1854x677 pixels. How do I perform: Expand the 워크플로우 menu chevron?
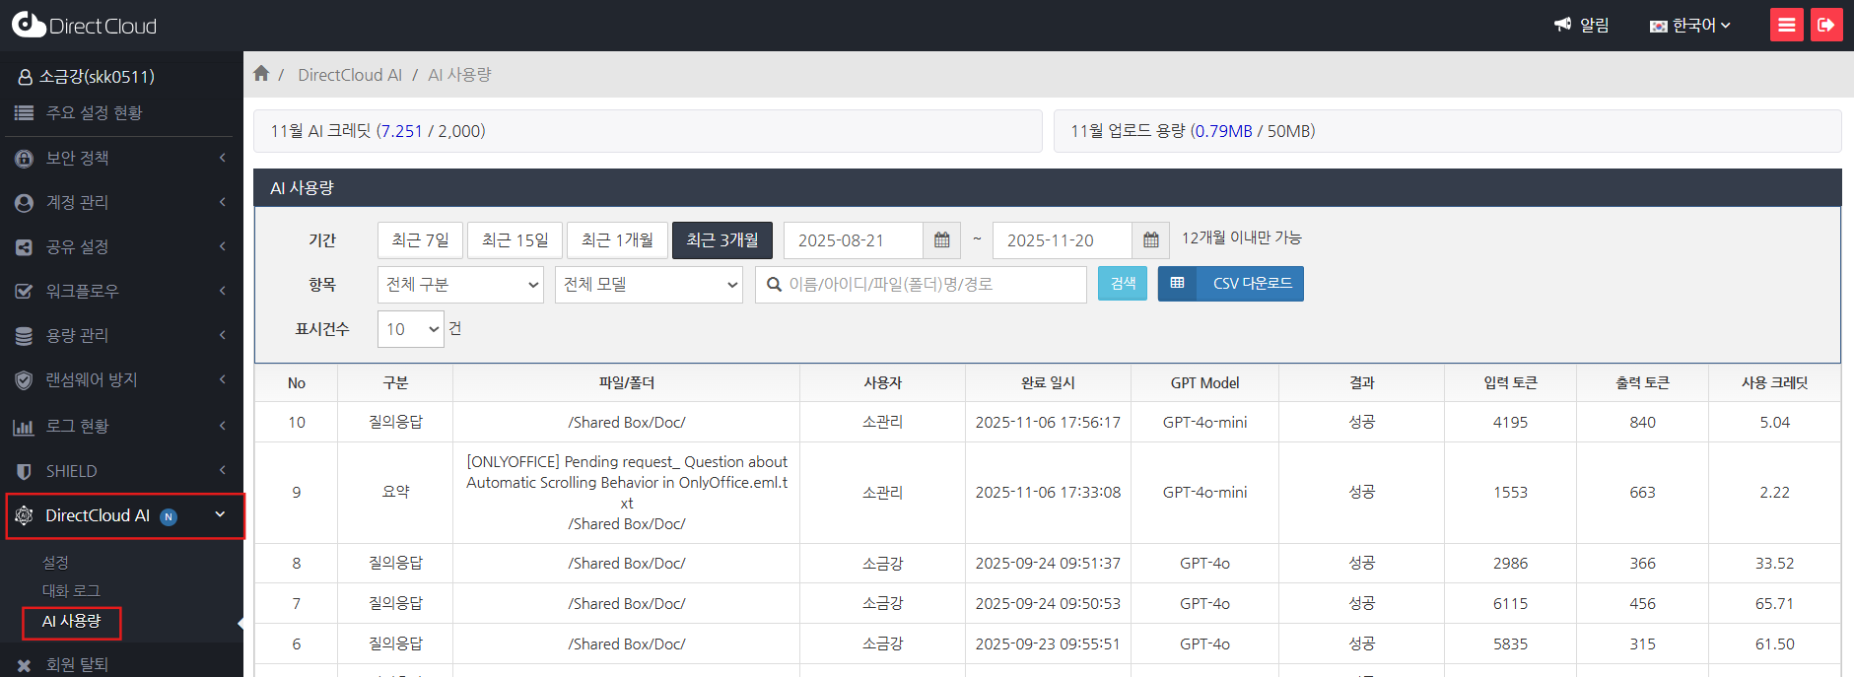(223, 291)
